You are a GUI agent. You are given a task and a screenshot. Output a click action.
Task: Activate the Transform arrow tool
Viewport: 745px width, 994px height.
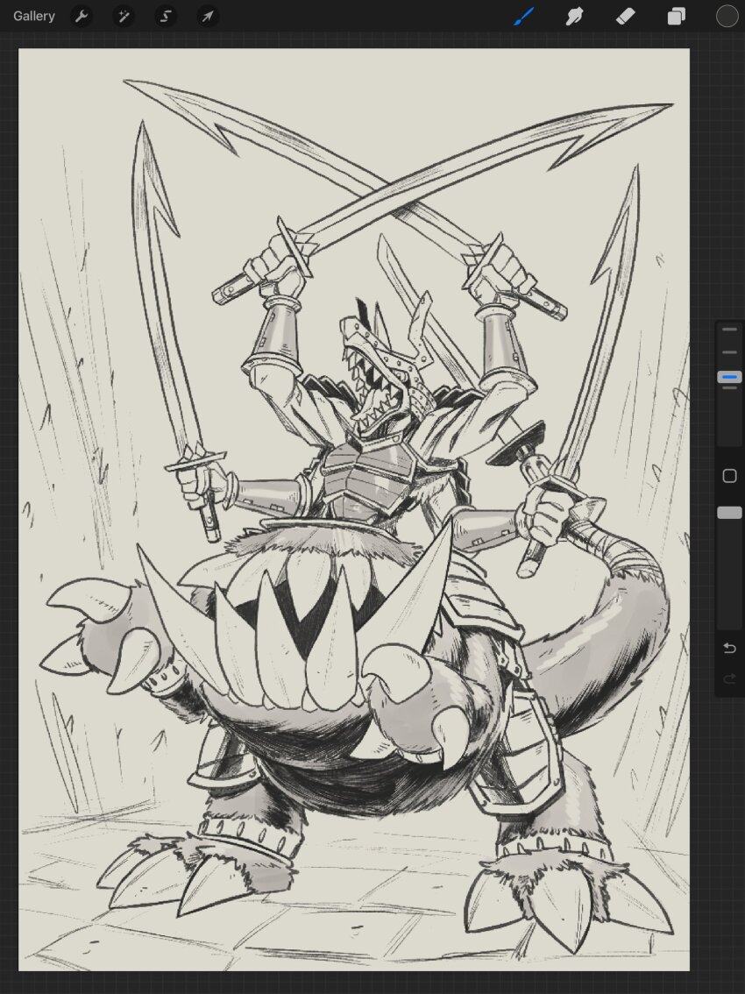208,16
